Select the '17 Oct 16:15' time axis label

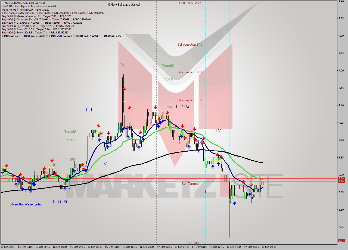click(x=234, y=247)
